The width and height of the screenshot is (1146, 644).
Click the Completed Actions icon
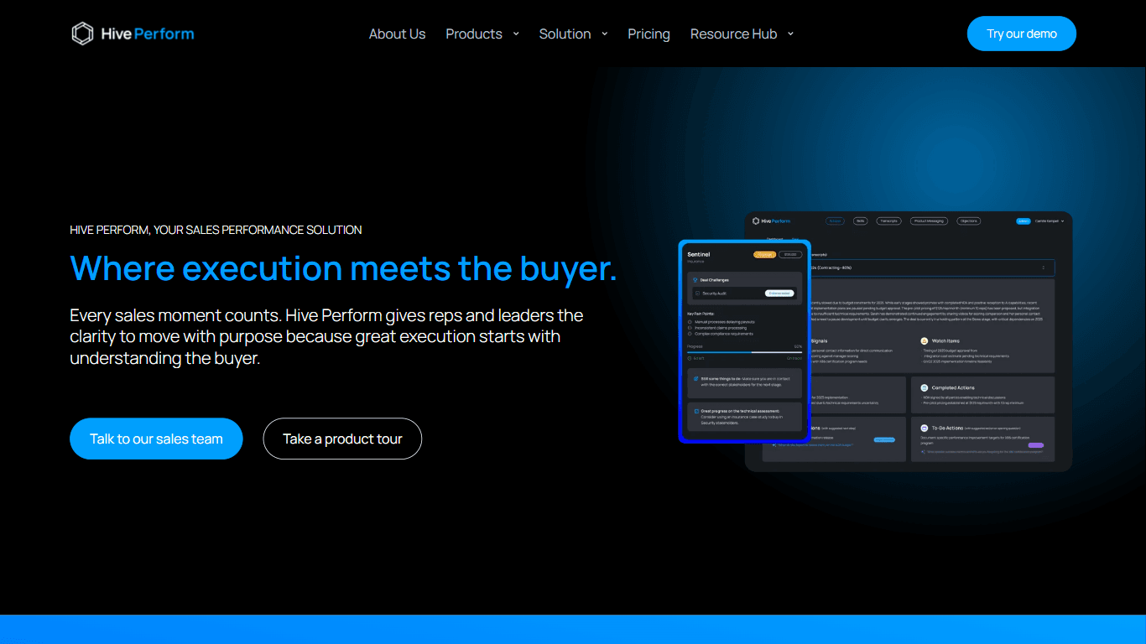925,388
